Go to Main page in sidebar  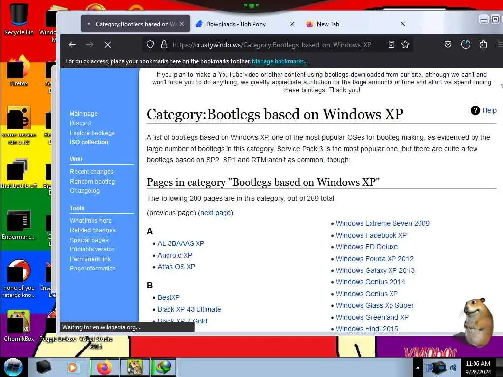point(84,113)
